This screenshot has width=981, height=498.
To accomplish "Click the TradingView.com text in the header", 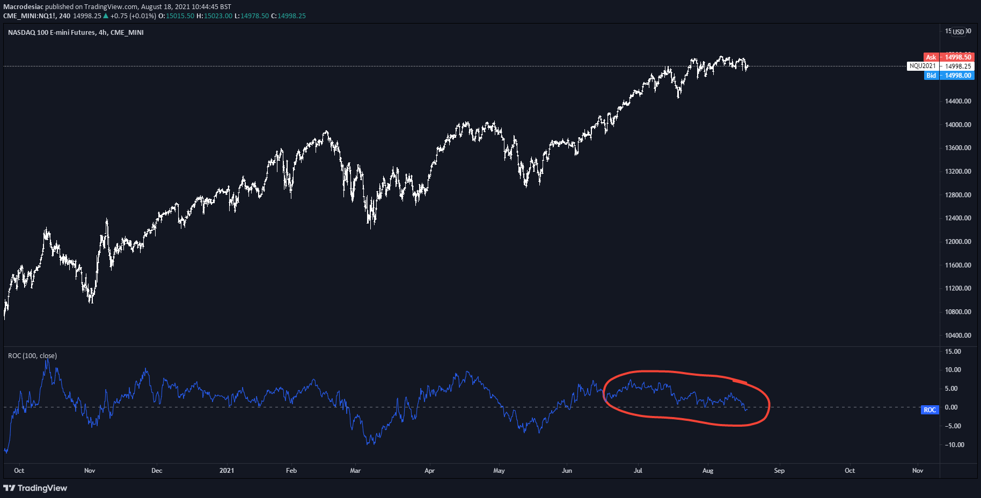I will tap(111, 7).
